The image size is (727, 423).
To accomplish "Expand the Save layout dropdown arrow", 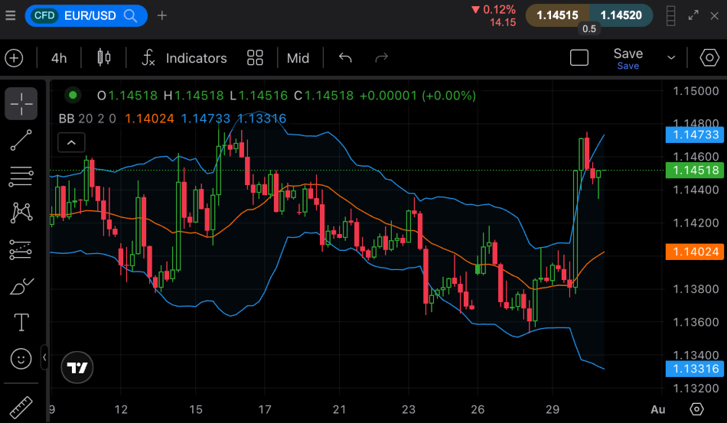I will tap(671, 58).
